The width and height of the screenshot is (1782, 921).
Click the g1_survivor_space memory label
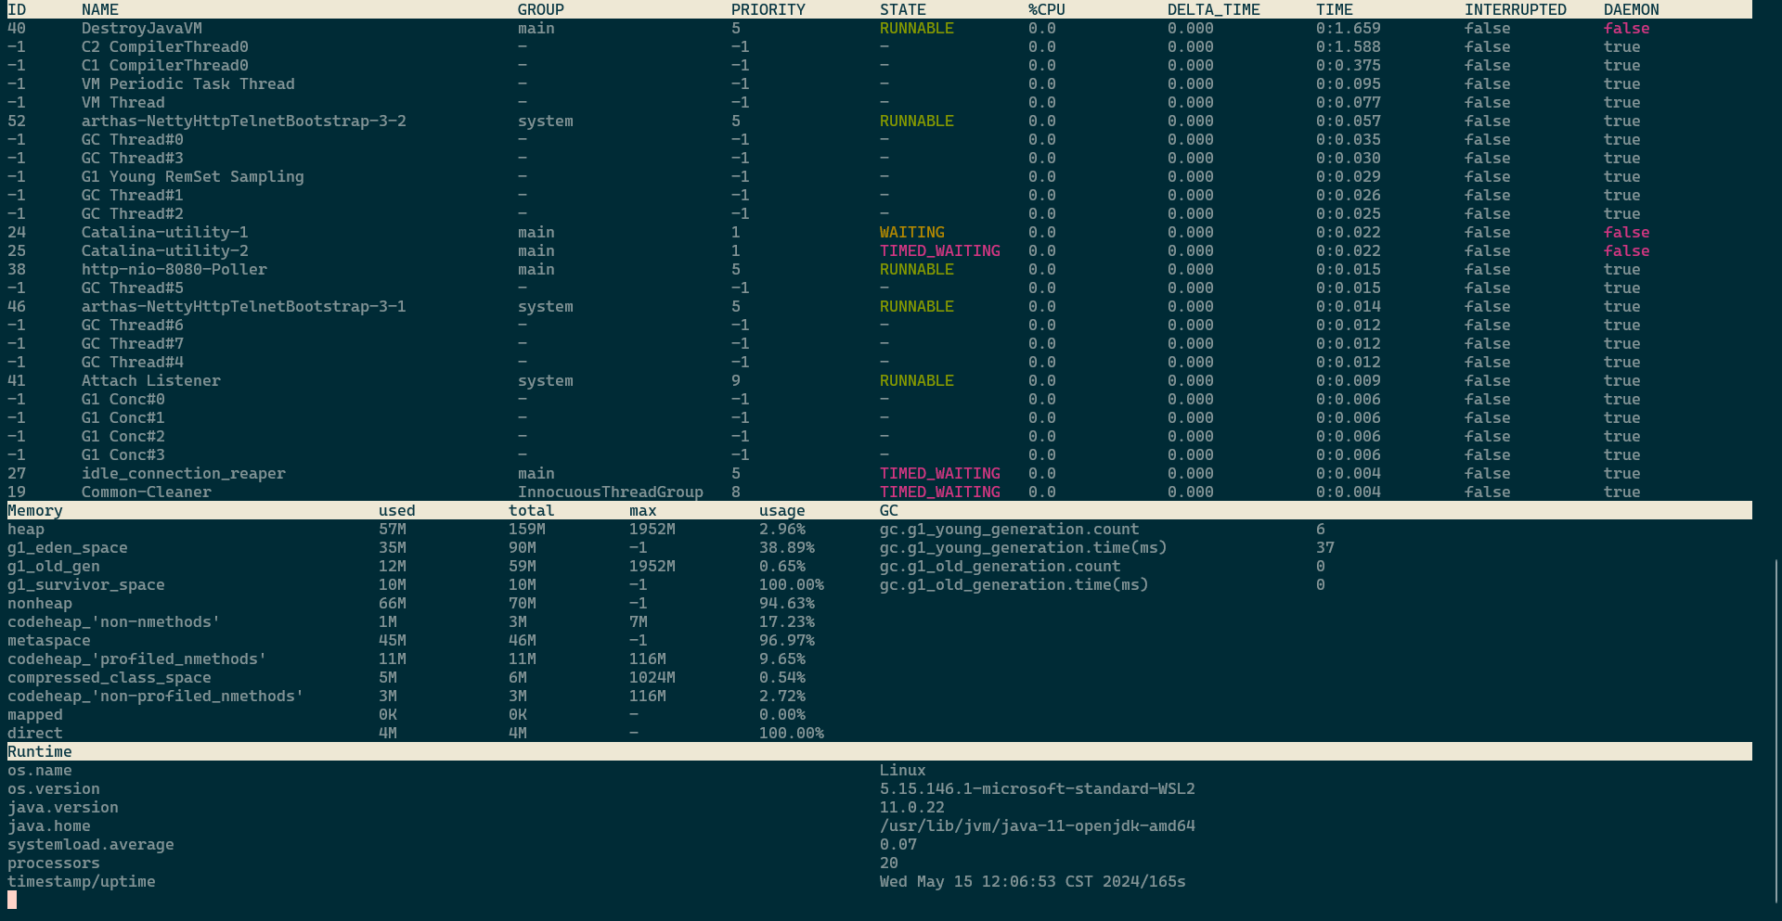coord(85,585)
